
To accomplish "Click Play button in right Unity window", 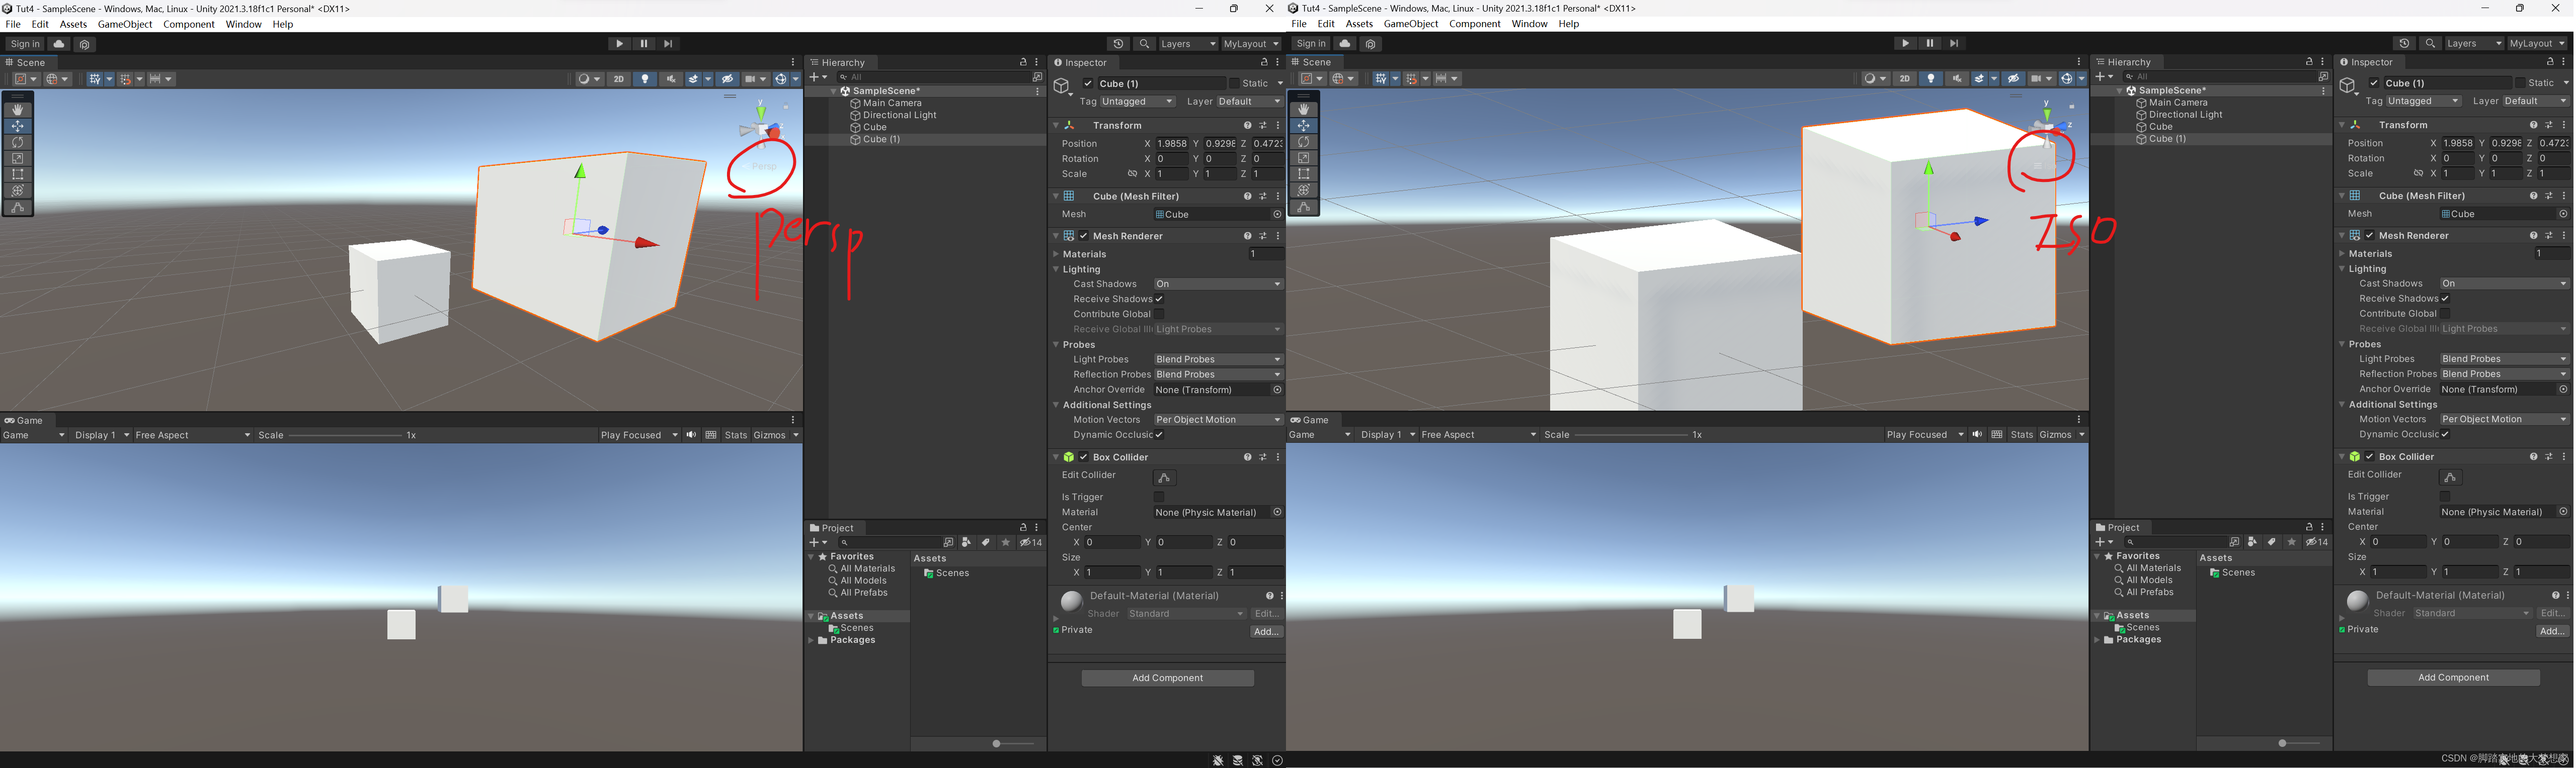I will (1905, 44).
